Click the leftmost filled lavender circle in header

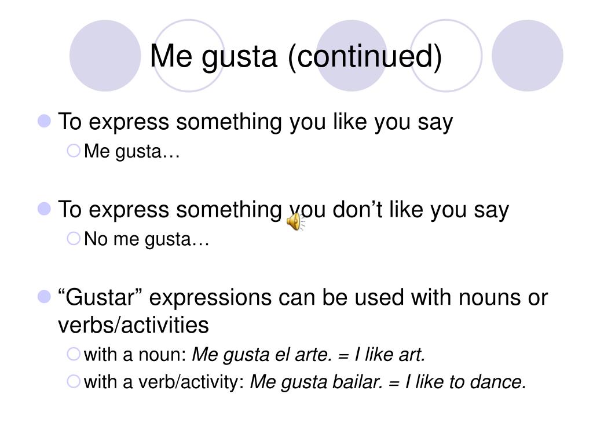105,56
